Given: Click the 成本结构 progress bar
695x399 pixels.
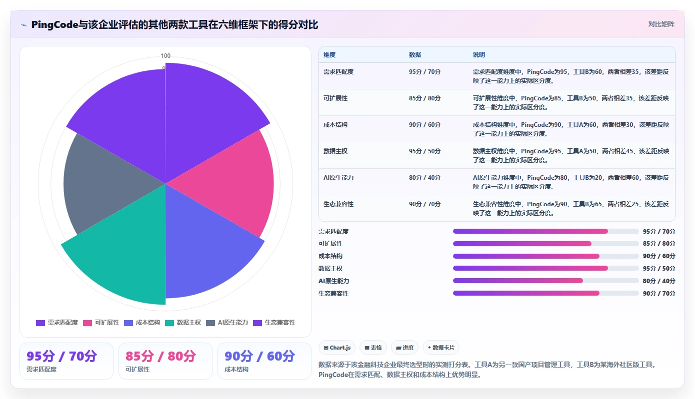Looking at the screenshot, I should click(x=546, y=256).
